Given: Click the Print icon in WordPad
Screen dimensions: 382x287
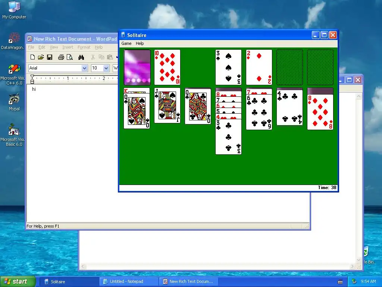Looking at the screenshot, I should (x=61, y=57).
